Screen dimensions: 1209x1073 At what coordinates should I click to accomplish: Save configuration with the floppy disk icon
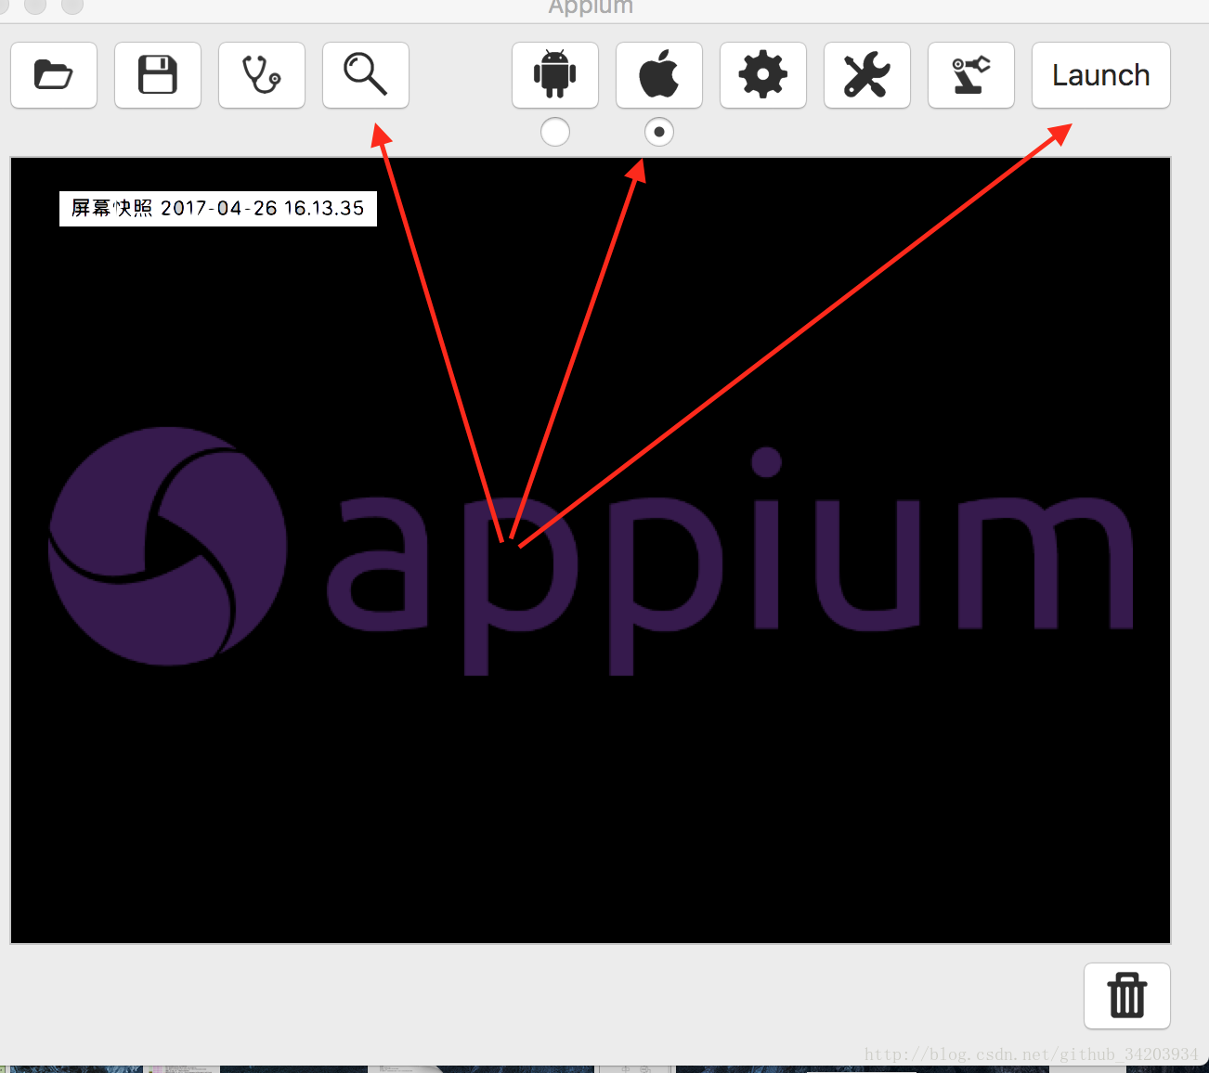click(x=158, y=75)
